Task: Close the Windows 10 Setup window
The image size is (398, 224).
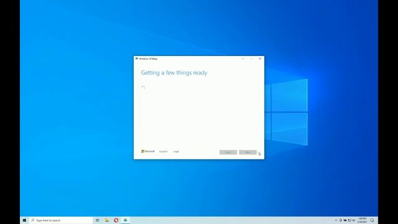Action: click(x=260, y=58)
